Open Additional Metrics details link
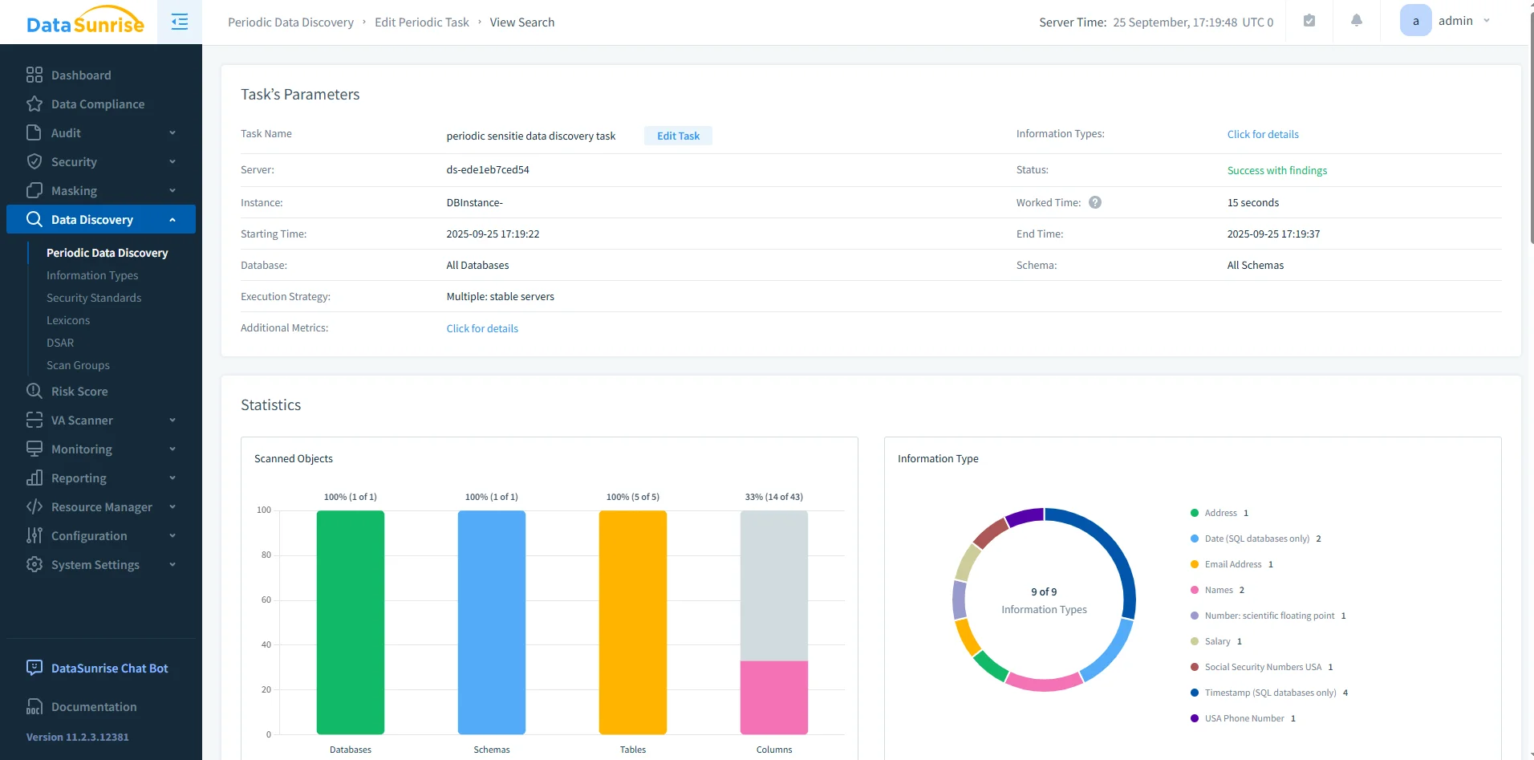 [x=481, y=328]
